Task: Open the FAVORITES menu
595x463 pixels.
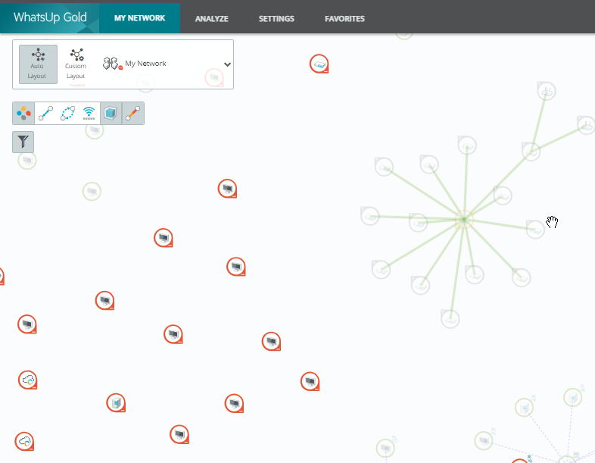Action: point(344,19)
